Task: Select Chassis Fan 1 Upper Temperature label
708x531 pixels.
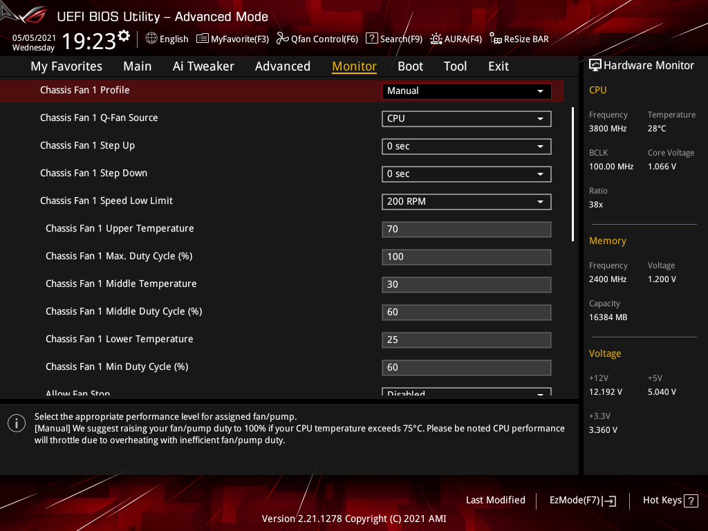Action: pyautogui.click(x=120, y=228)
